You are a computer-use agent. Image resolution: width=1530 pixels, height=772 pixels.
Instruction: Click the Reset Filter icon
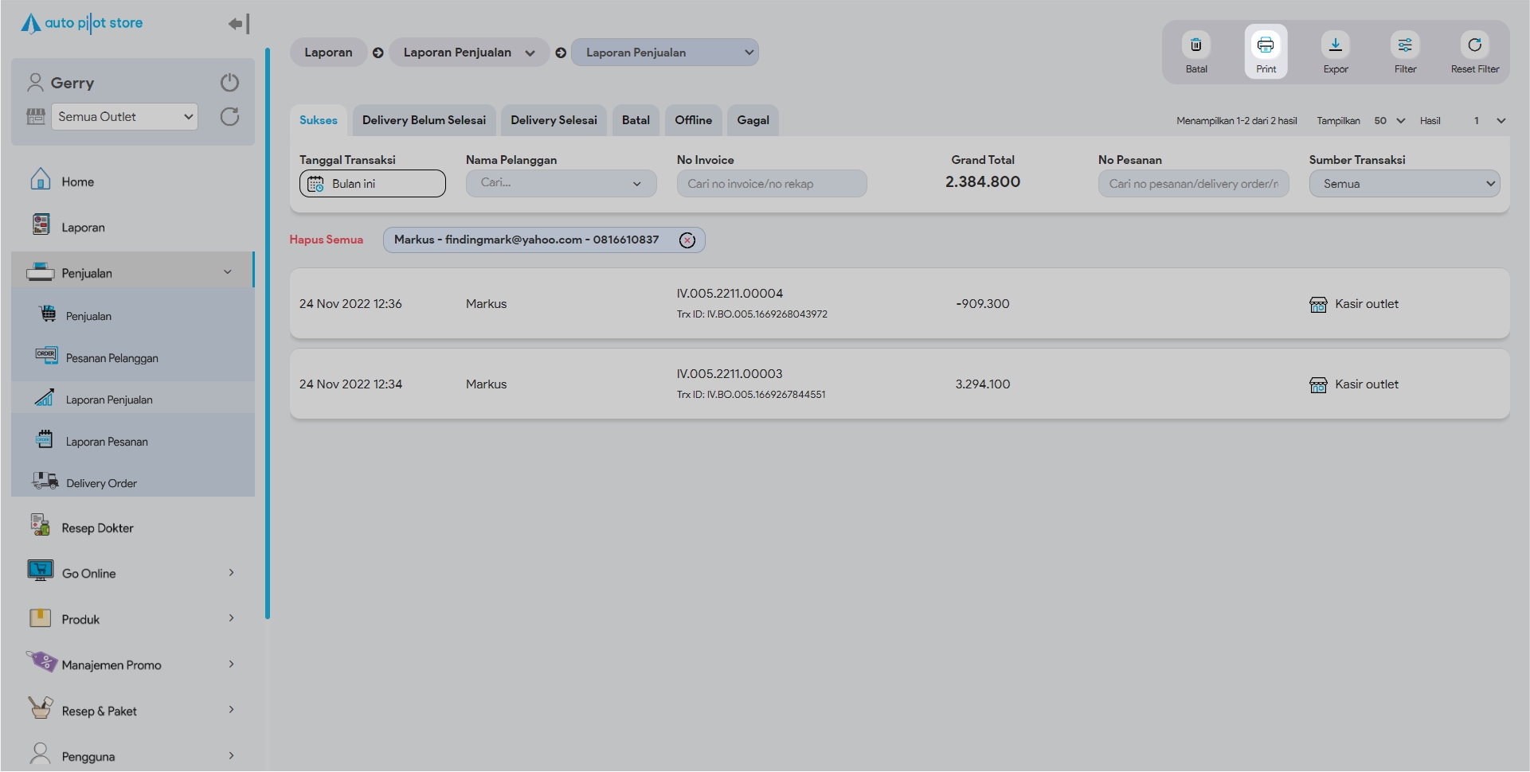1474,45
